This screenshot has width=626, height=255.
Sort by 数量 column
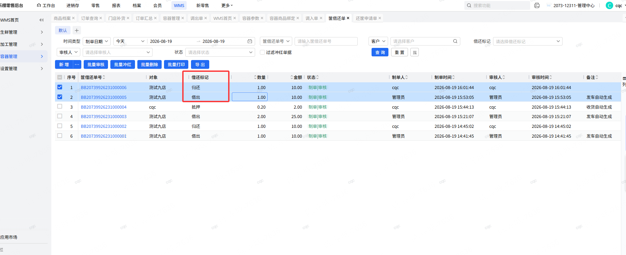click(255, 77)
